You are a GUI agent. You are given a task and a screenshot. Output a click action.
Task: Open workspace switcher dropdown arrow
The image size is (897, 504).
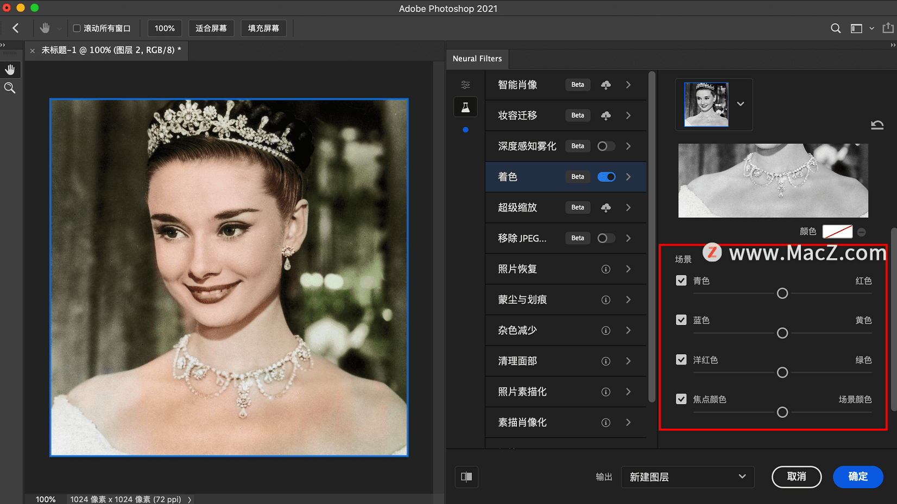[871, 28]
